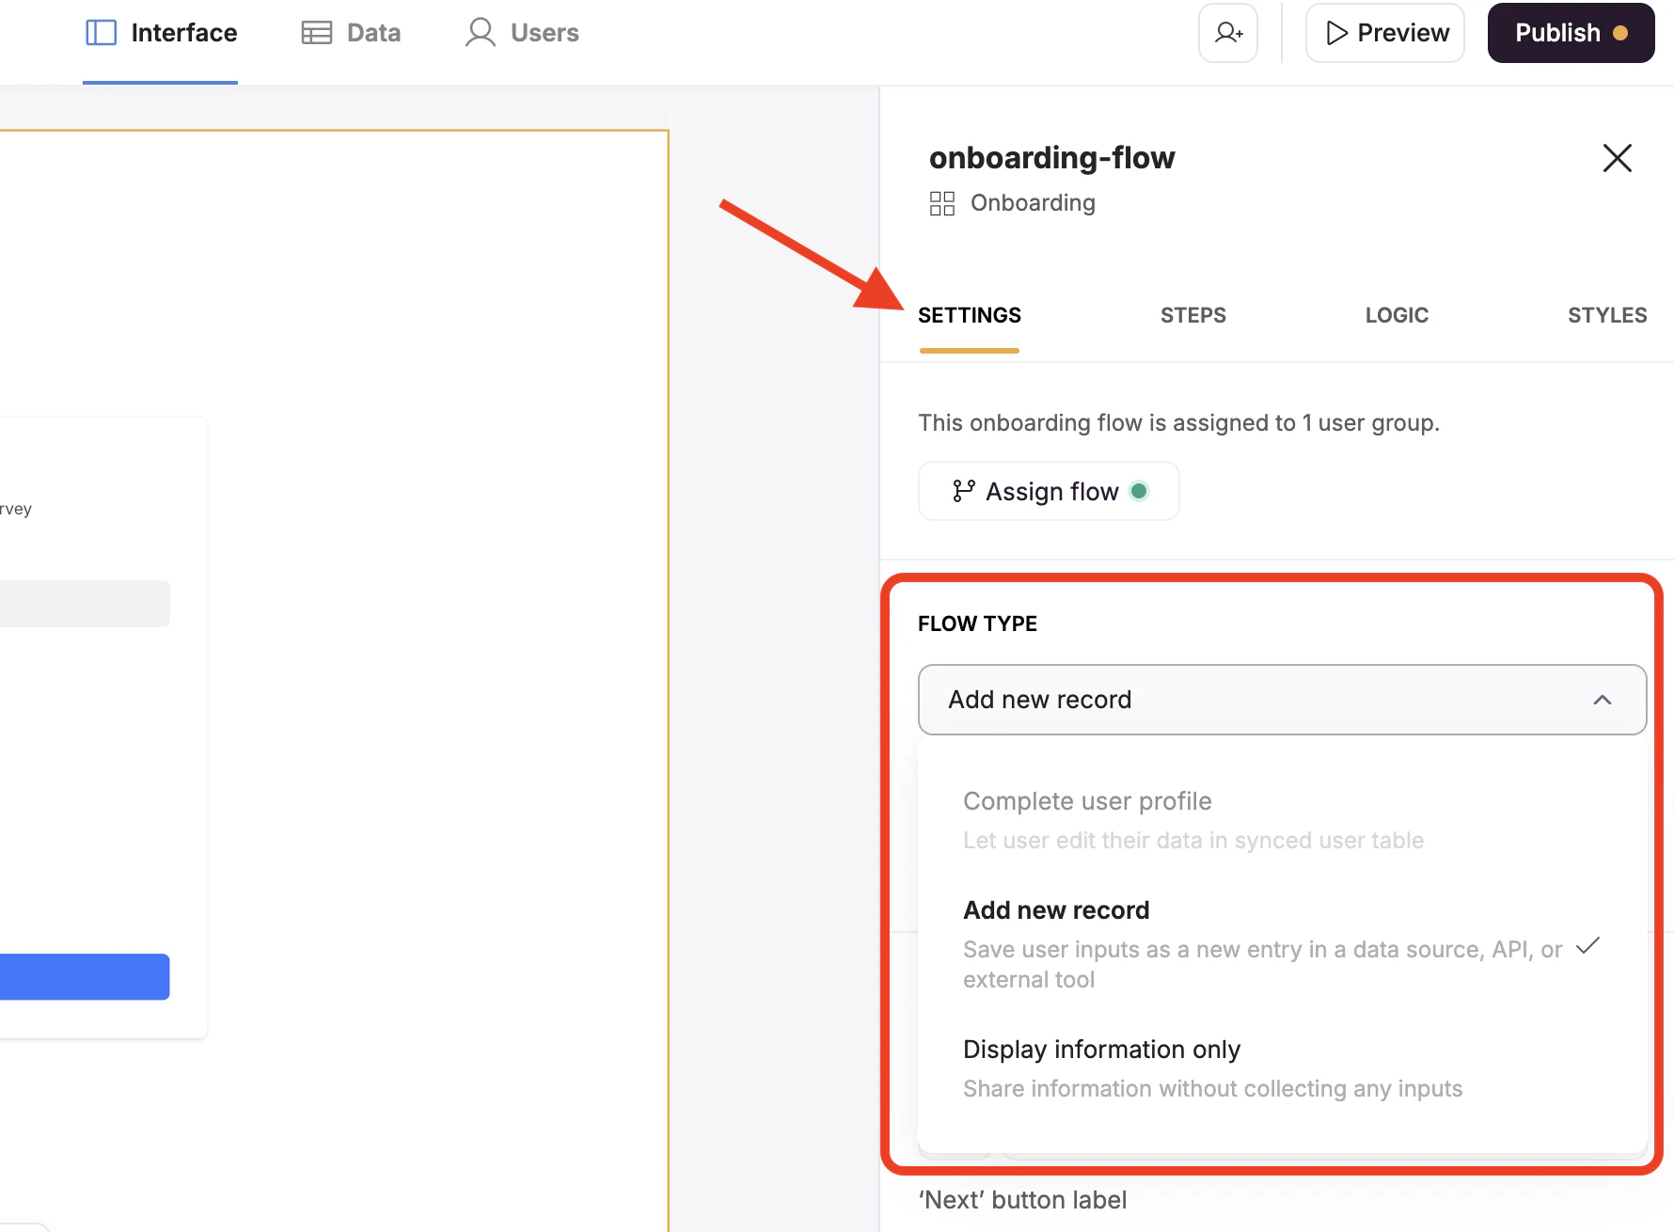Click the Preview button

(x=1385, y=33)
